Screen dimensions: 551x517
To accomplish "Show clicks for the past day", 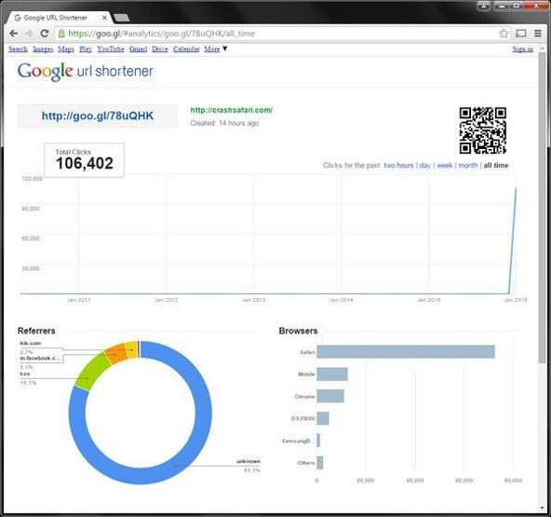I will [x=424, y=165].
